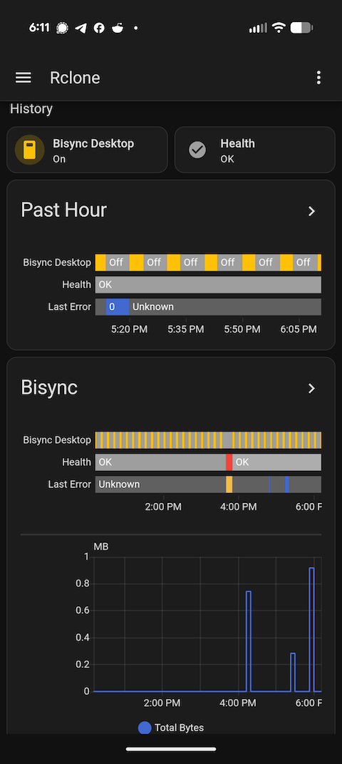Toggle Total Bytes series in chart legend
This screenshot has width=342, height=764.
[x=171, y=728]
